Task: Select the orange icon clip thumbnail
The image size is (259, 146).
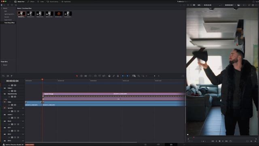Action: click(59, 14)
